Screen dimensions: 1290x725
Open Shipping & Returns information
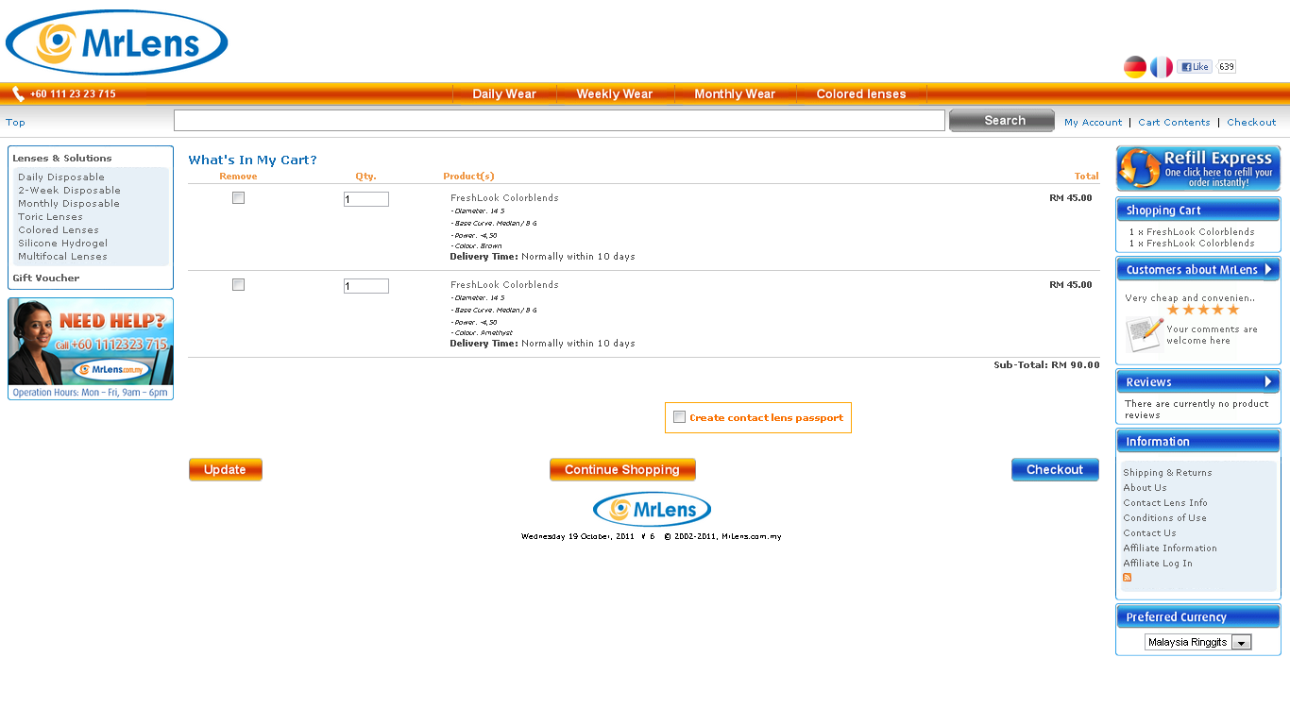pyautogui.click(x=1167, y=472)
